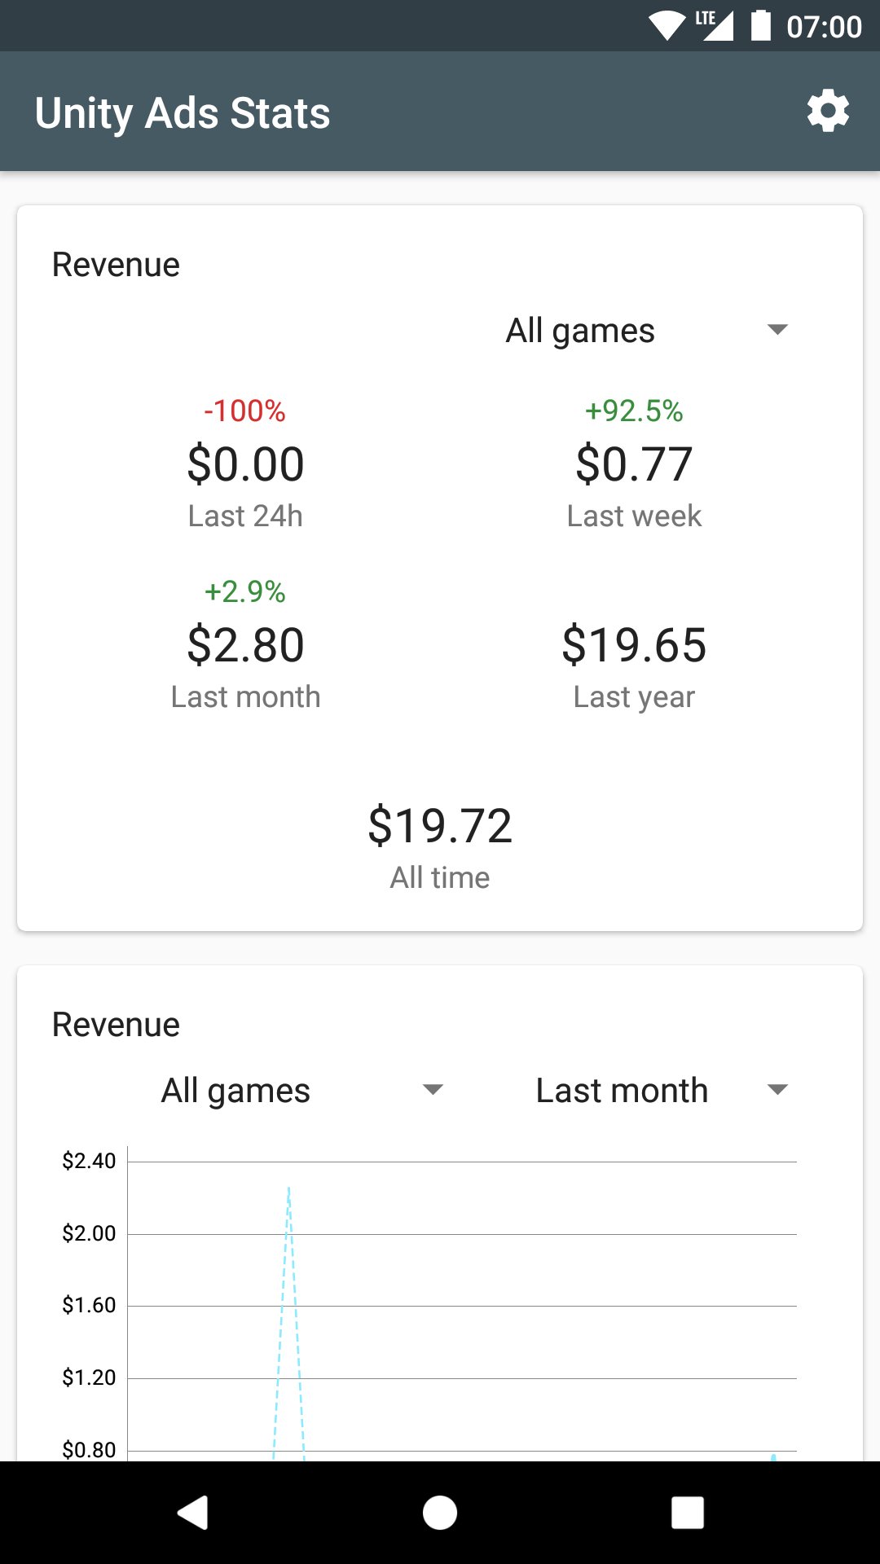Open settings via the gear icon
The width and height of the screenshot is (880, 1564).
coord(828,112)
